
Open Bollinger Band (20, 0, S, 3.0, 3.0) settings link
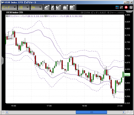tap(64, 16)
